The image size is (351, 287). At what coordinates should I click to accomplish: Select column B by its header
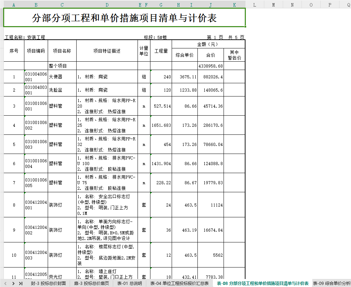36,5
